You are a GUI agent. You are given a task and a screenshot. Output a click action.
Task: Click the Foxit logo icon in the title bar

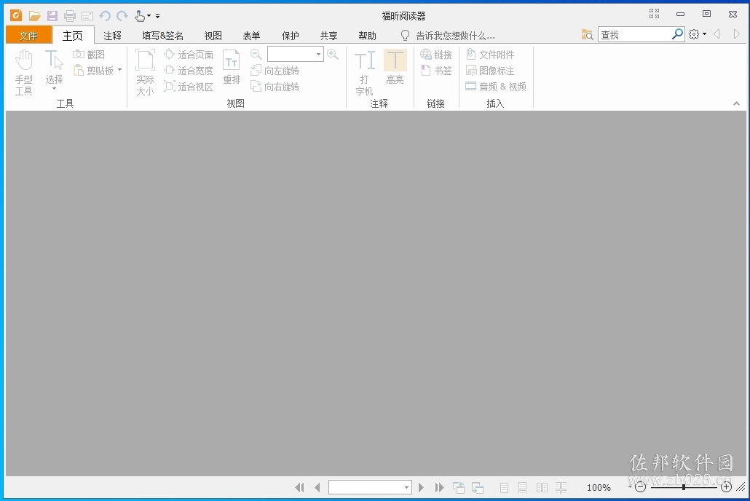[16, 15]
